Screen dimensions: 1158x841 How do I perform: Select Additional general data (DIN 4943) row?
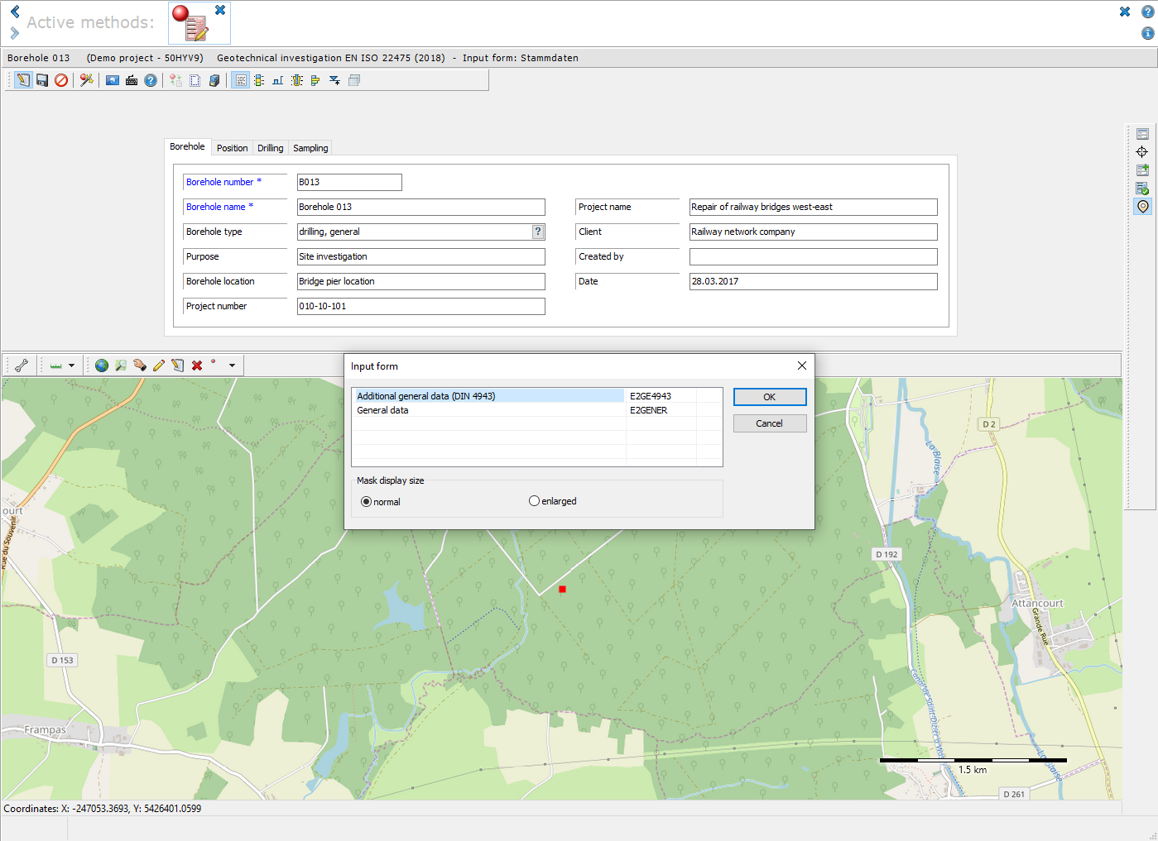536,396
